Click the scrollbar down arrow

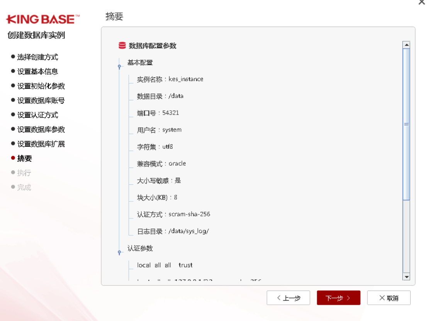(x=406, y=277)
